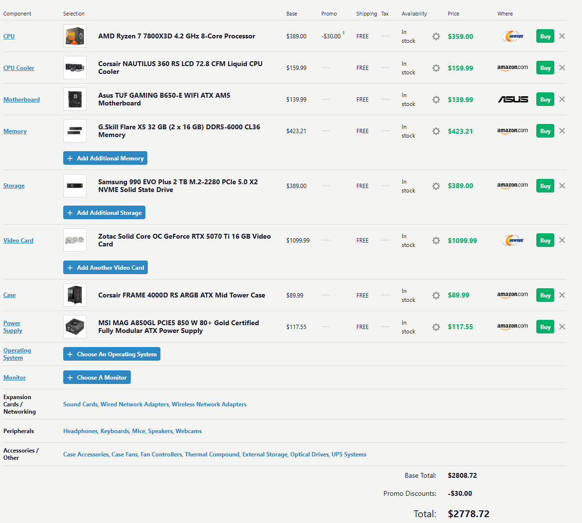582x523 pixels.
Task: Remove the MSI MAG A850GL power supply
Action: 562,327
